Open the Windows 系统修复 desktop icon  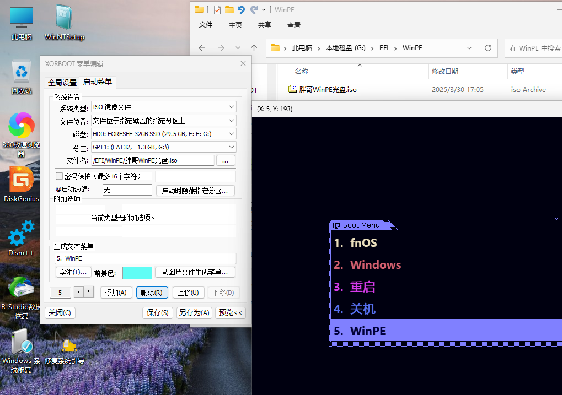[22, 351]
